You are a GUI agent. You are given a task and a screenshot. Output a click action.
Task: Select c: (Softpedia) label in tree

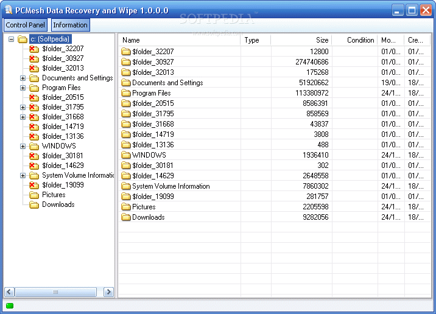point(50,39)
